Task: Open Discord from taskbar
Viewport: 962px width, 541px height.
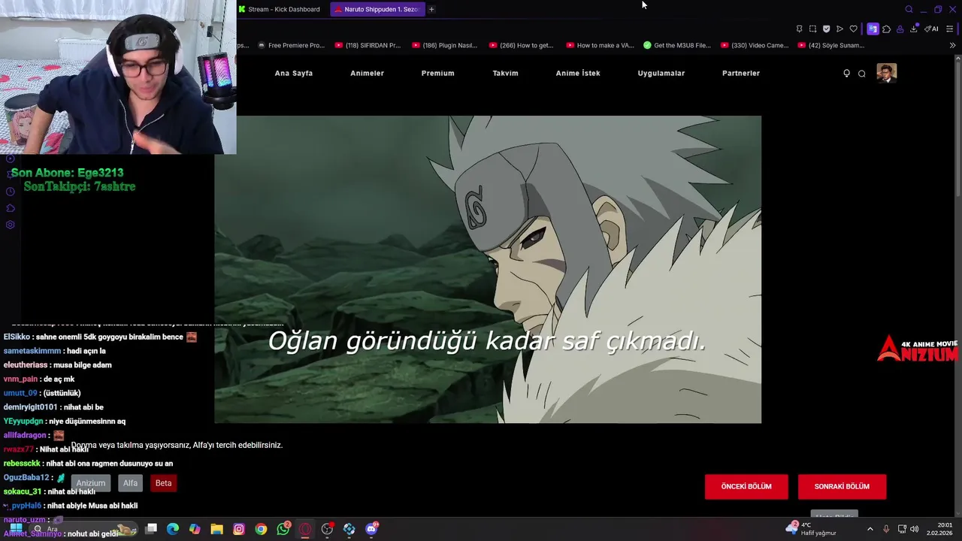Action: (x=371, y=529)
